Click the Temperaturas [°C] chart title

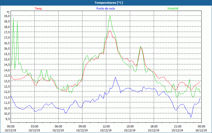[x=109, y=3]
